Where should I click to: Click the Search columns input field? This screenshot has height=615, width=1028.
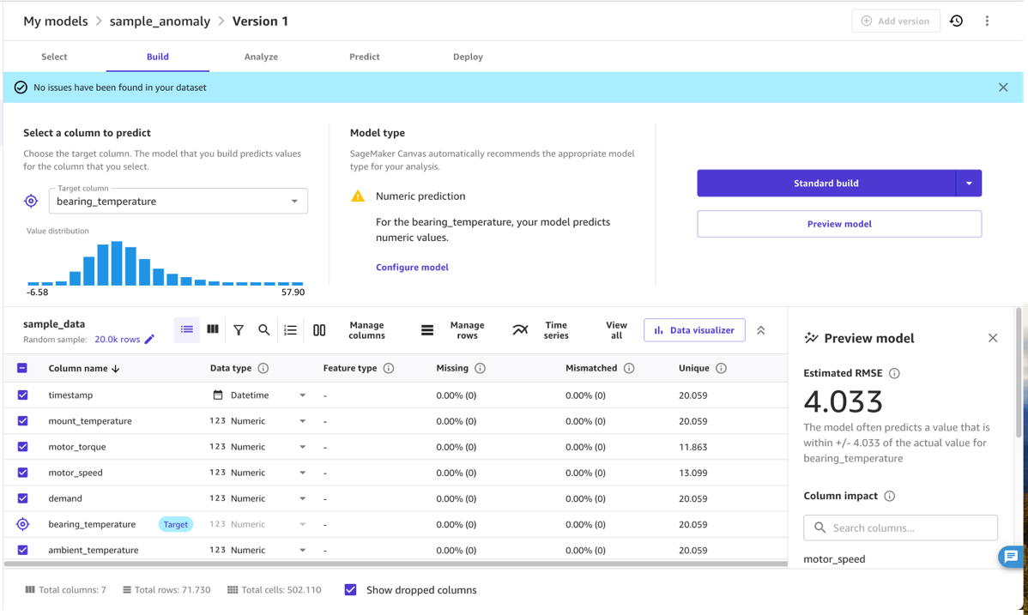901,528
